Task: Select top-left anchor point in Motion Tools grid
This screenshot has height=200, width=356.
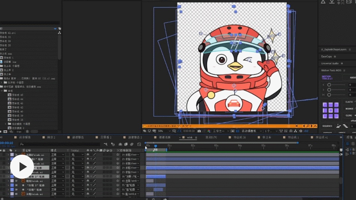Action: click(325, 105)
